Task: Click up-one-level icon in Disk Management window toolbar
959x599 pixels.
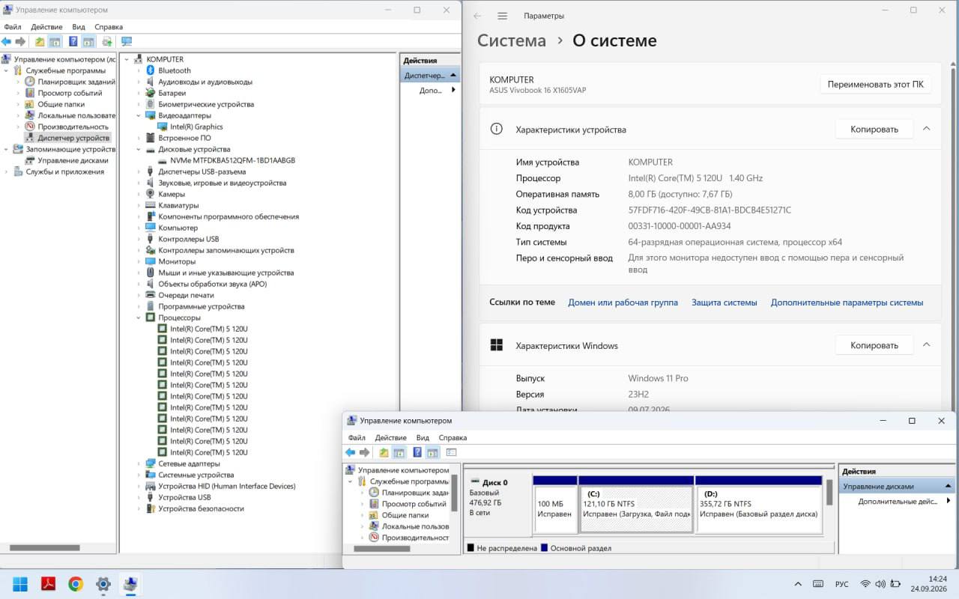Action: coord(384,452)
